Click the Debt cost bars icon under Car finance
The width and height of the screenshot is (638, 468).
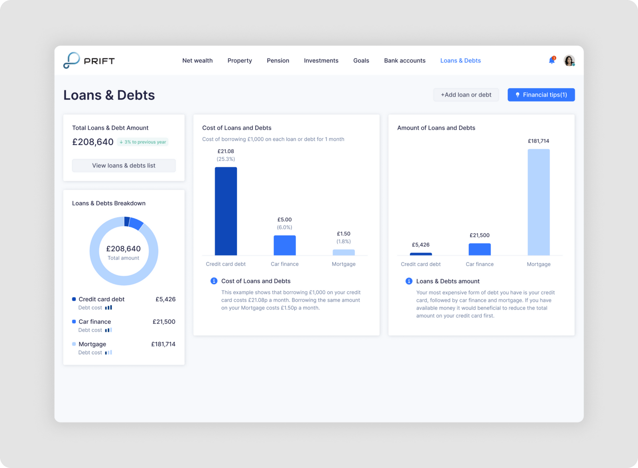tap(109, 330)
